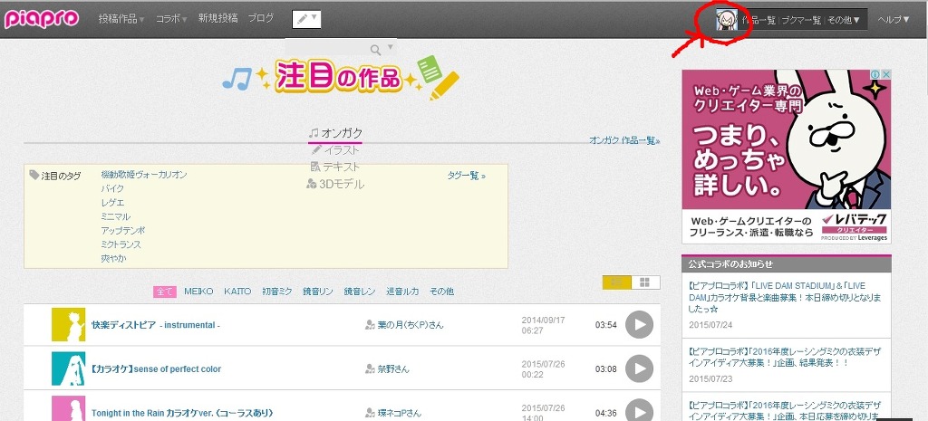The height and width of the screenshot is (421, 928).
Task: Click the search magnifier icon
Action: tap(375, 50)
